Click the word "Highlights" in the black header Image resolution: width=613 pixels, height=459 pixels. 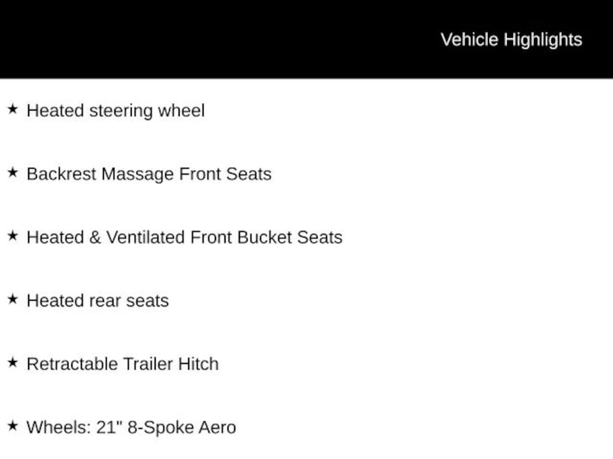[543, 39]
